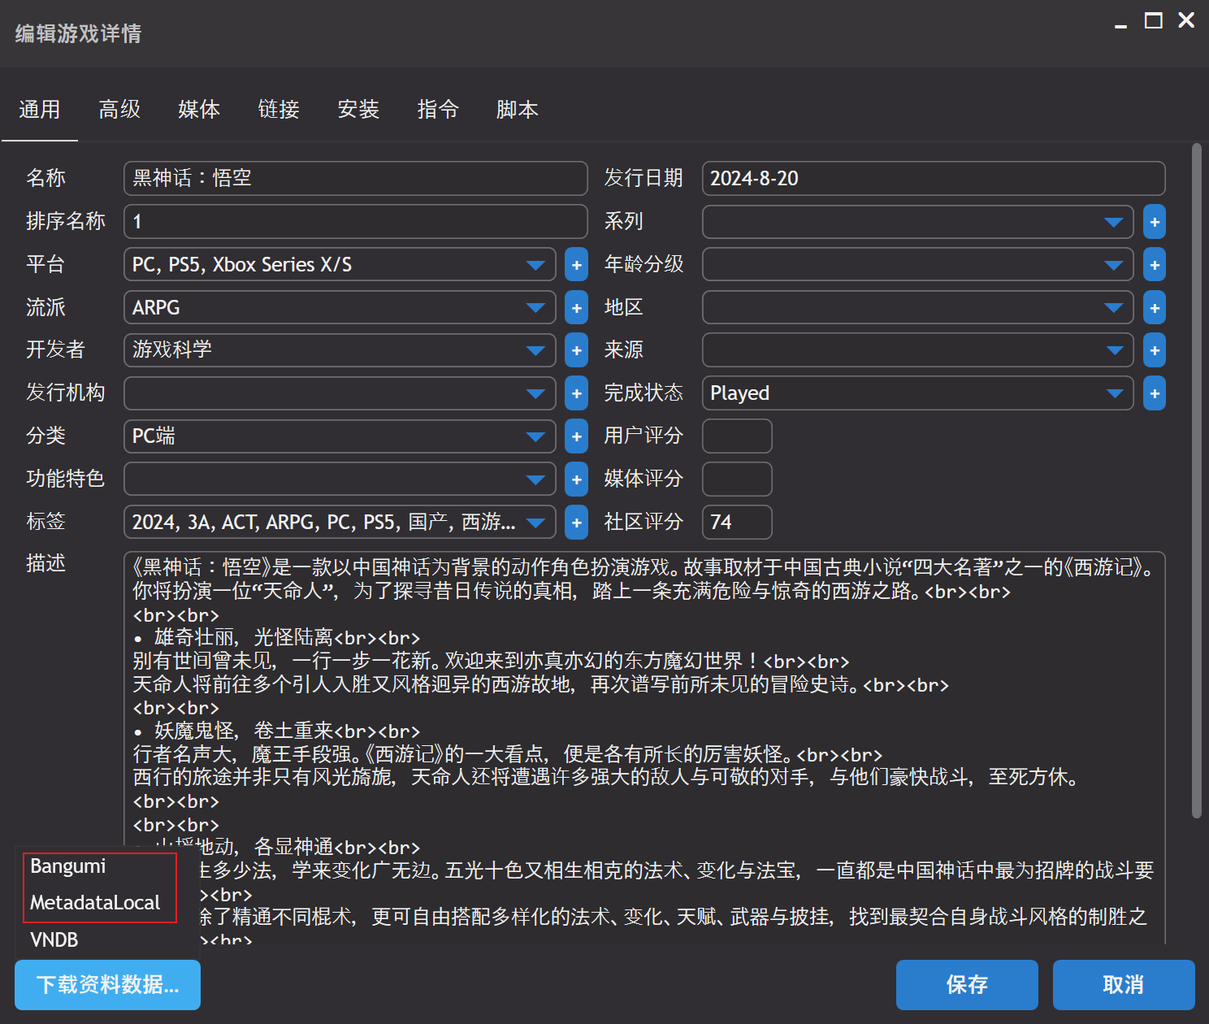Click the 媒体评分 critic score field
1209x1024 pixels.
[x=737, y=479]
